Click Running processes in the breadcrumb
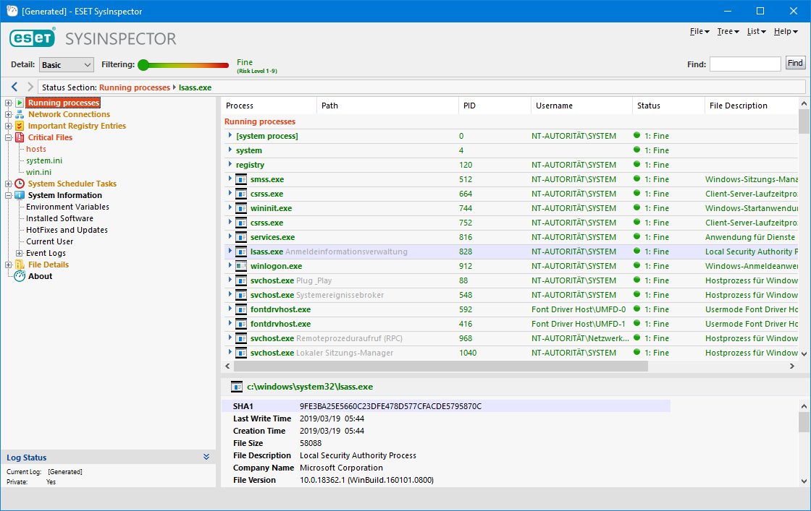The image size is (811, 511). 135,87
